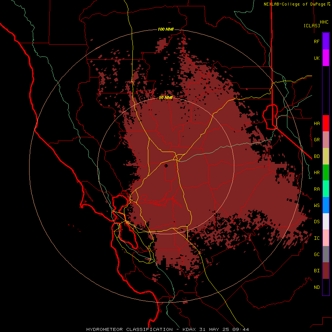The height and width of the screenshot is (332, 332).
Task: Click the ND black legend swatch
Action: point(326,287)
